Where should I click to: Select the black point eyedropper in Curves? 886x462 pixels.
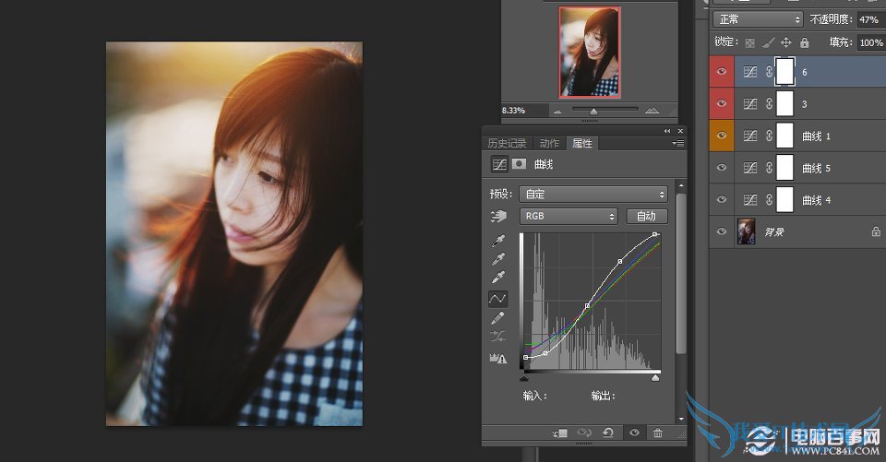tap(497, 240)
